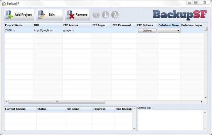Sort by the Project Name column header
The height and width of the screenshot is (135, 212).
19,25
